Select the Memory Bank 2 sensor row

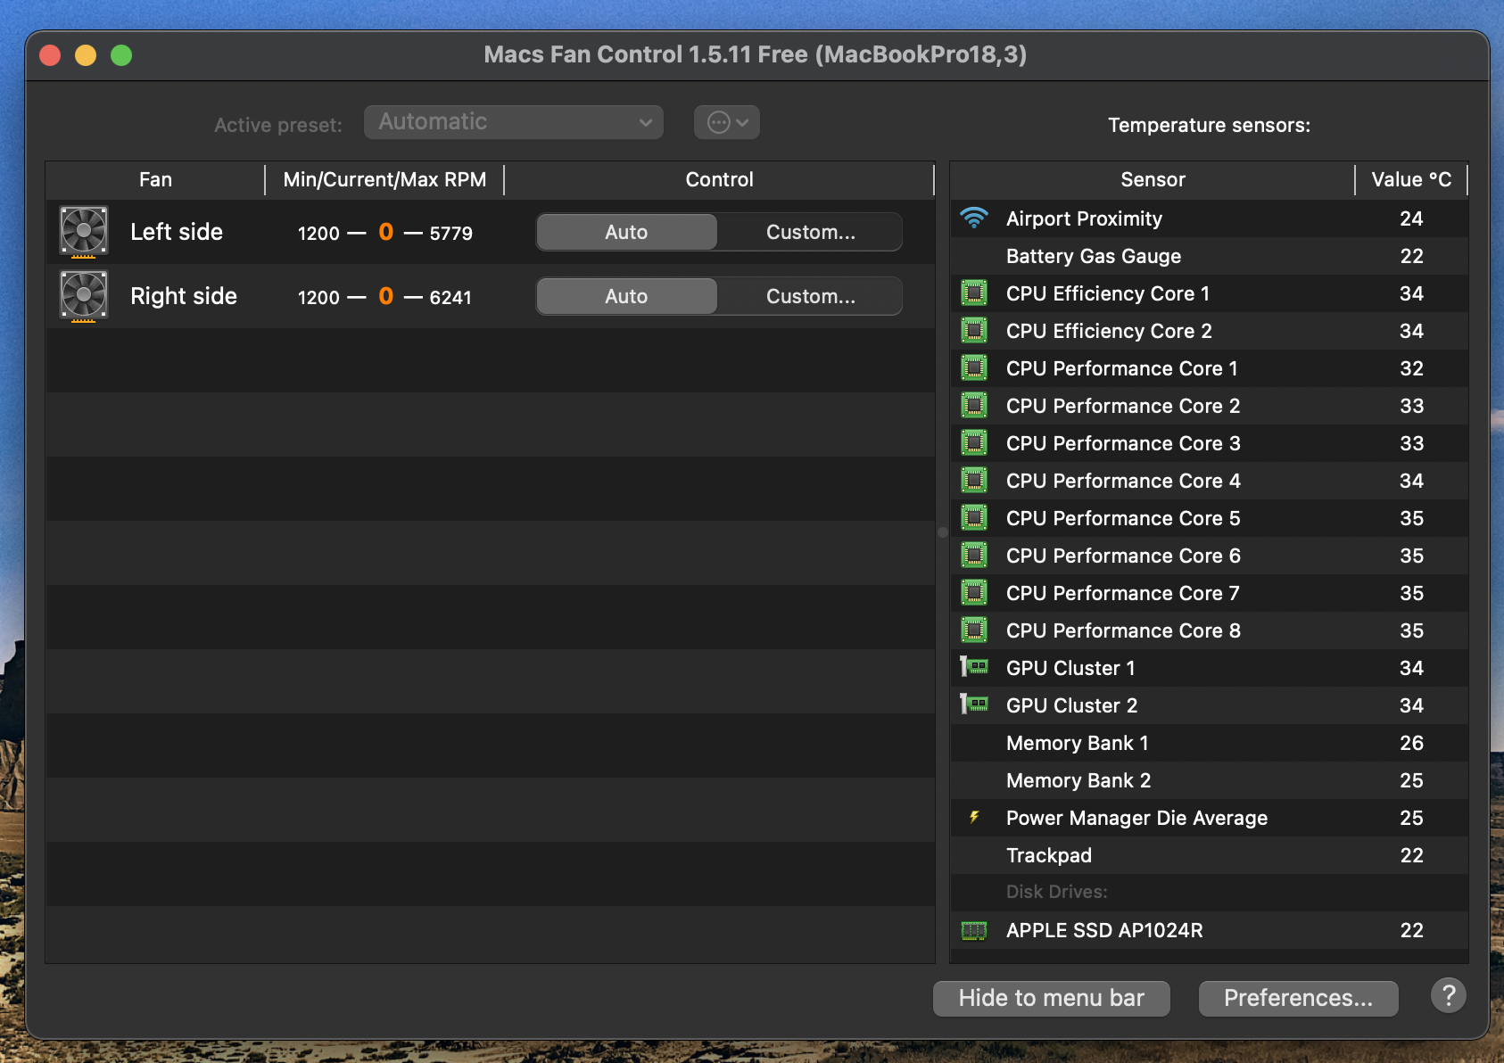click(x=1210, y=780)
